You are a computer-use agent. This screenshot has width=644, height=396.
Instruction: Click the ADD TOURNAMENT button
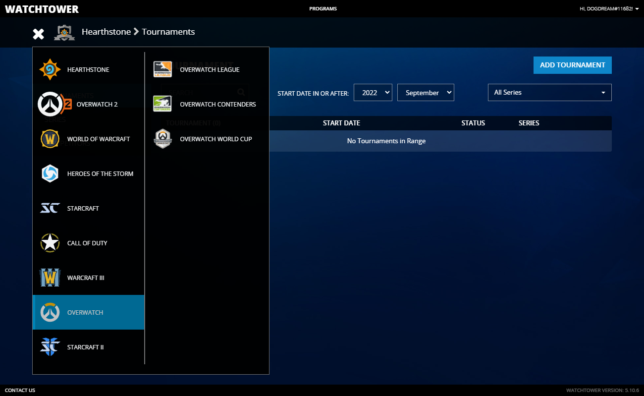pos(573,65)
